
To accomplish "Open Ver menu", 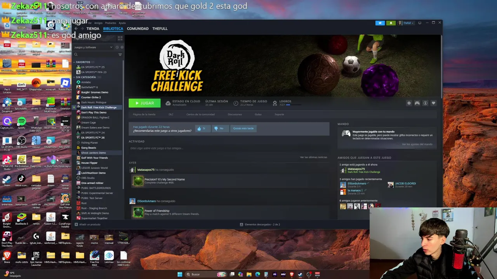I will [90, 23].
